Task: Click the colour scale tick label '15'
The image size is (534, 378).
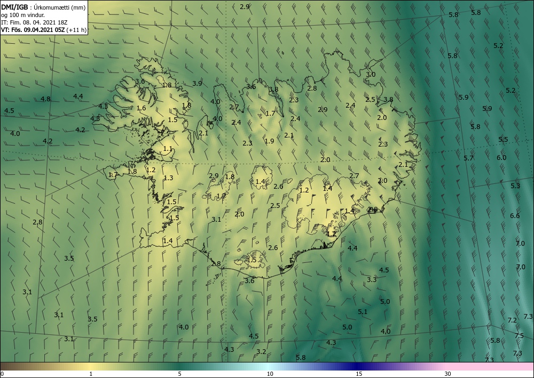Action: tap(359, 374)
